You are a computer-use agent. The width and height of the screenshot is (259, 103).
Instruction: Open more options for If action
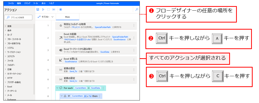point(99,96)
